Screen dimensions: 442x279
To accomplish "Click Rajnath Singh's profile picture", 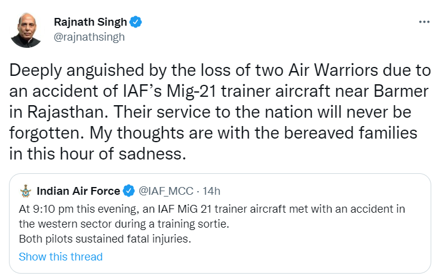I will point(26,30).
